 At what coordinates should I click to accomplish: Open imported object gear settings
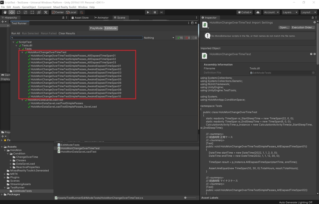click(315, 54)
